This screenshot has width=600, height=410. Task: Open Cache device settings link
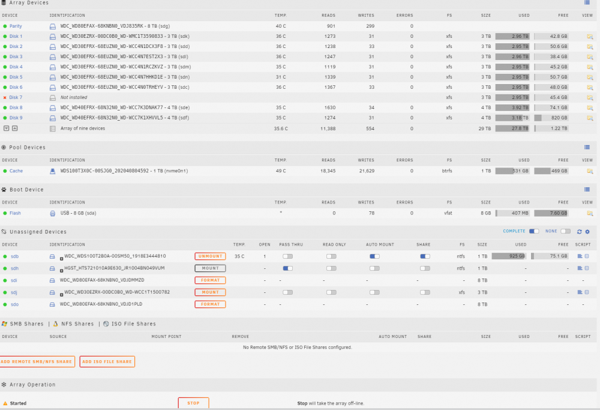(16, 171)
